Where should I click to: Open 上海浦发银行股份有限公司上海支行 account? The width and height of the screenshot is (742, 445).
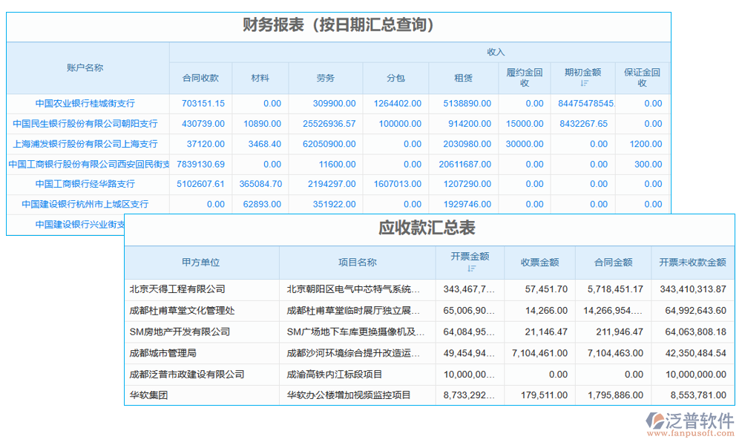coord(87,143)
